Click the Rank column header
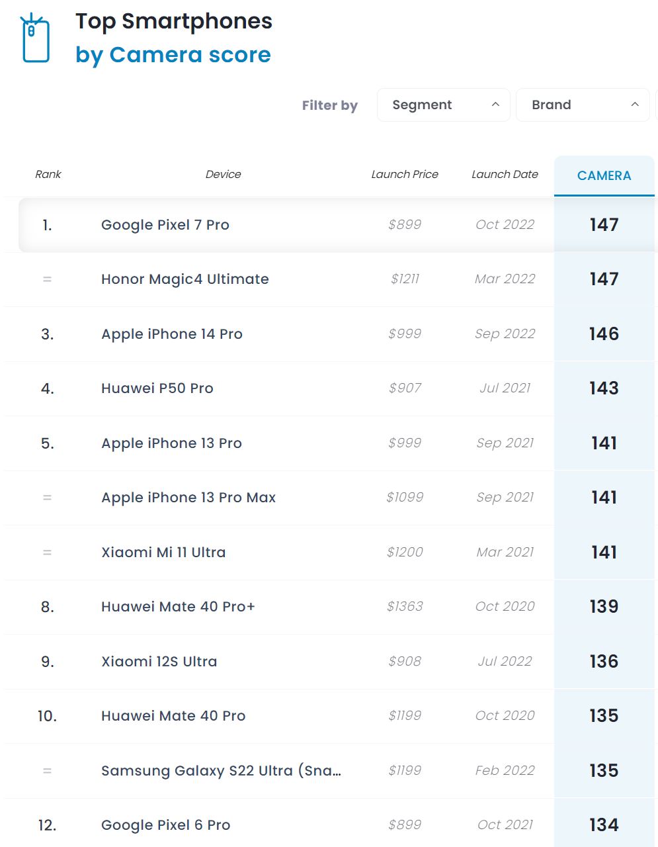 48,175
